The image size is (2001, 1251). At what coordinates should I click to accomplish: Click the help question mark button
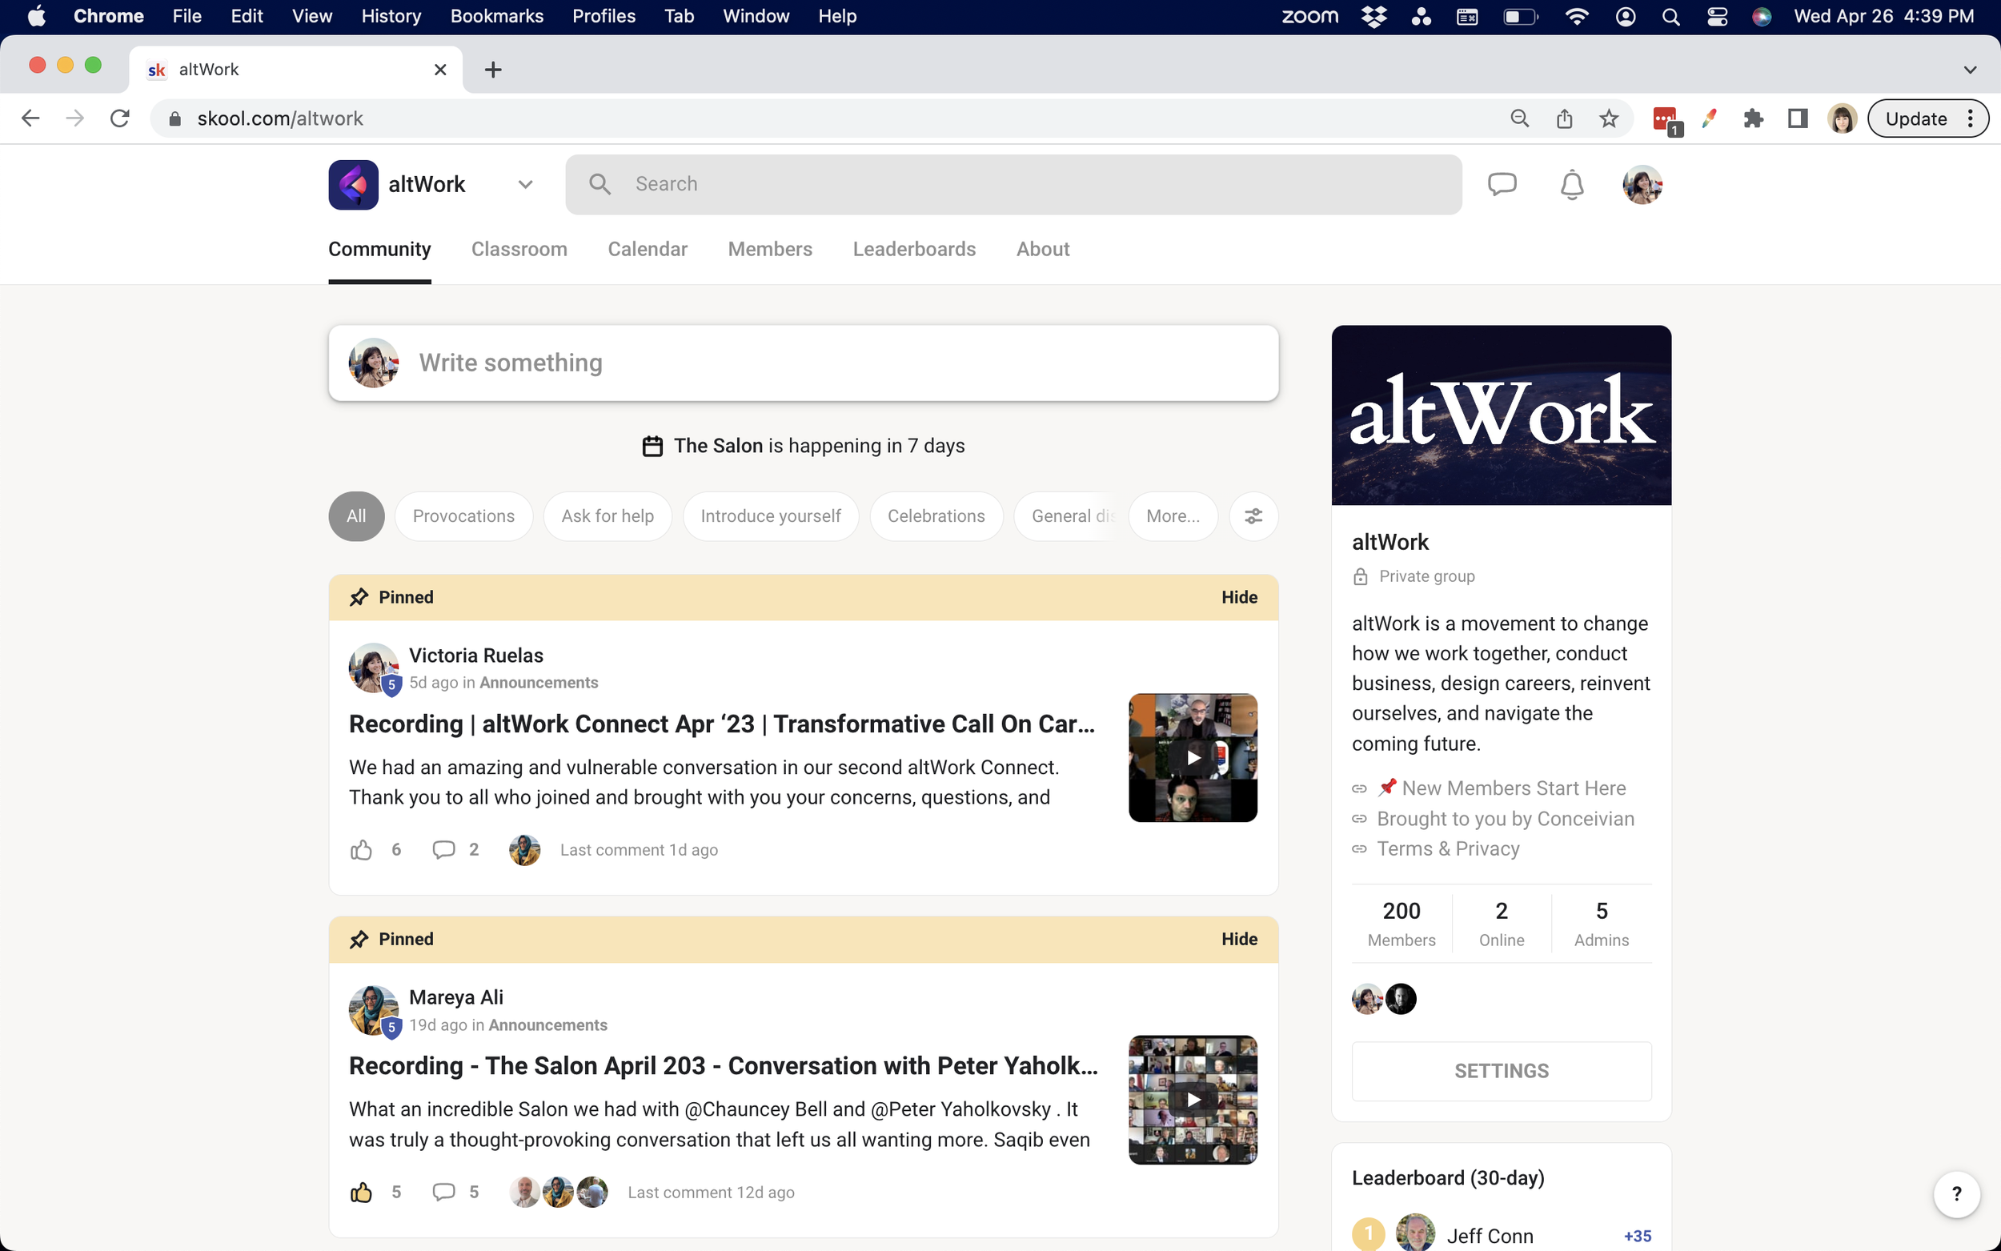pyautogui.click(x=1955, y=1193)
